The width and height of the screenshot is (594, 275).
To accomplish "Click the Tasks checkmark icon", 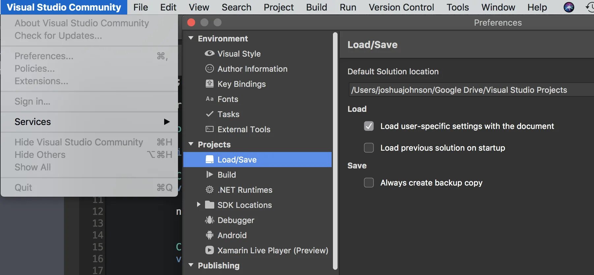I will tap(210, 114).
